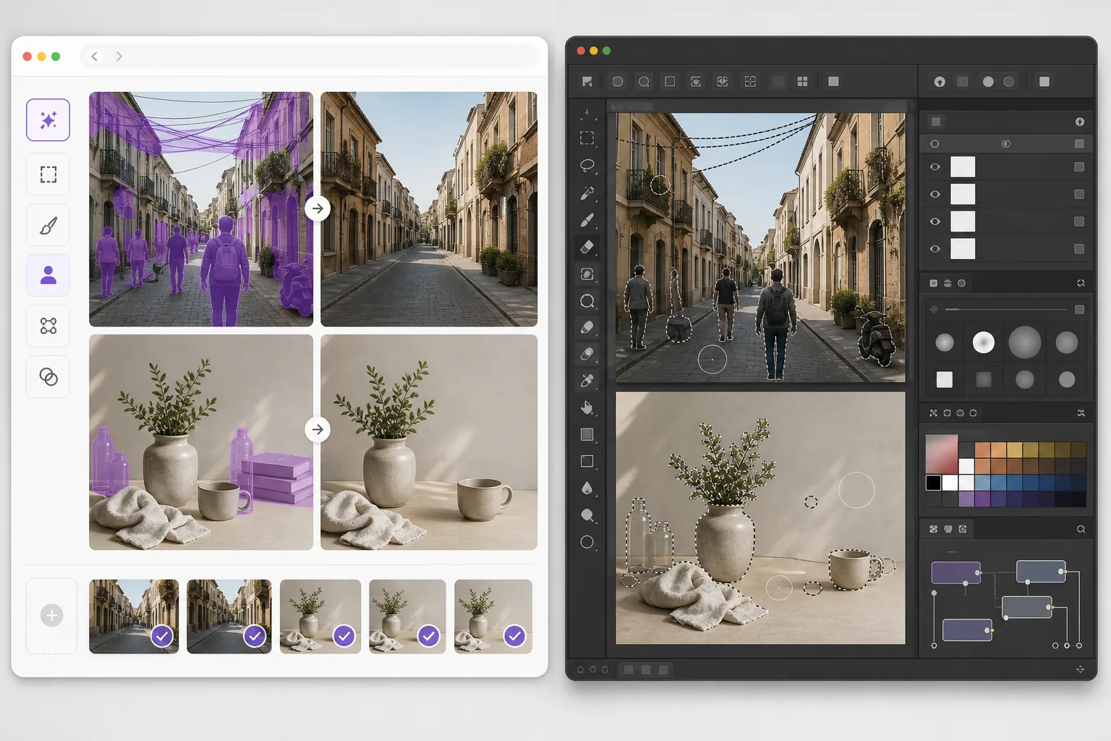Activate the person detection tool in sidebar
The image size is (1111, 741).
coord(48,275)
